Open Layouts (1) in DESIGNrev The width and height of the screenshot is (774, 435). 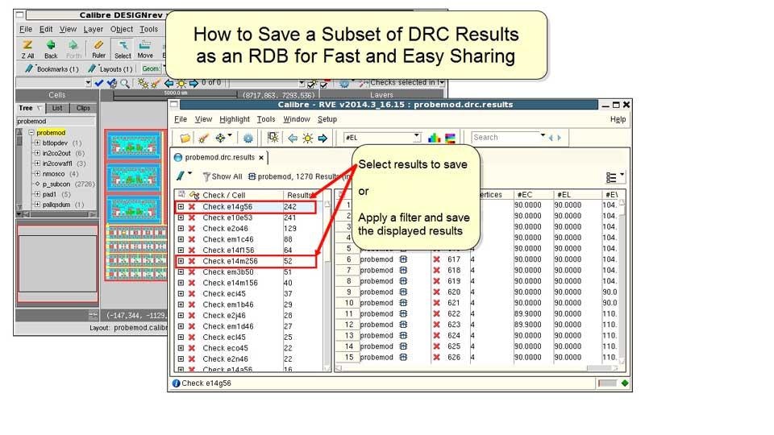tap(110, 69)
